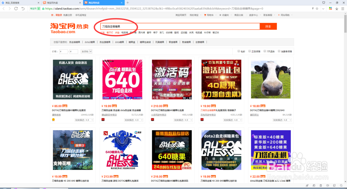Screen dimensions: 347x189
Task: Expand the 如实描述 4.9 dropdown on the 19.99 item
Action: point(134,120)
